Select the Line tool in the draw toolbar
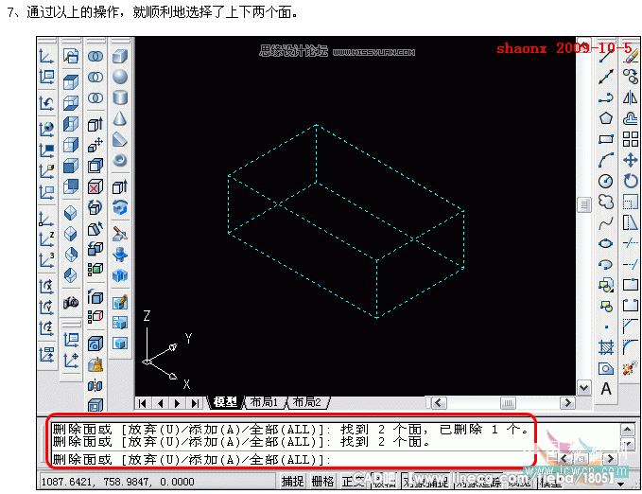The height and width of the screenshot is (494, 642). pyautogui.click(x=606, y=56)
